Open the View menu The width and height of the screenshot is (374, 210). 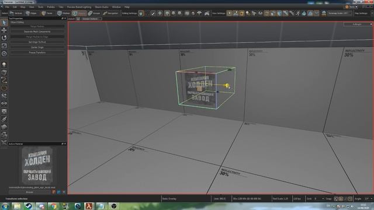(x=32, y=7)
